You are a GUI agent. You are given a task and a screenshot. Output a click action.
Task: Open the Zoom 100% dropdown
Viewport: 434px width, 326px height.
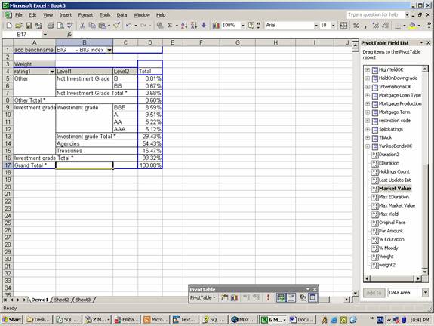click(243, 26)
